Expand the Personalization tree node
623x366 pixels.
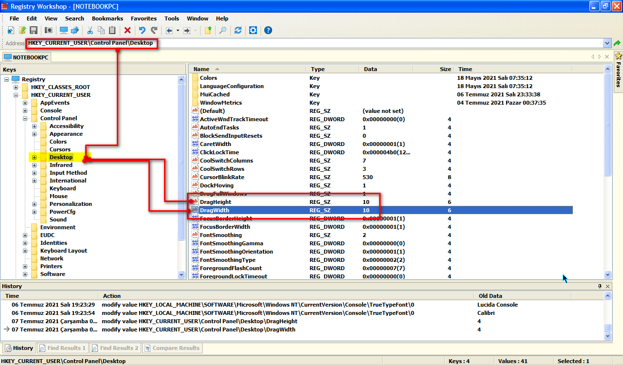pyautogui.click(x=35, y=204)
